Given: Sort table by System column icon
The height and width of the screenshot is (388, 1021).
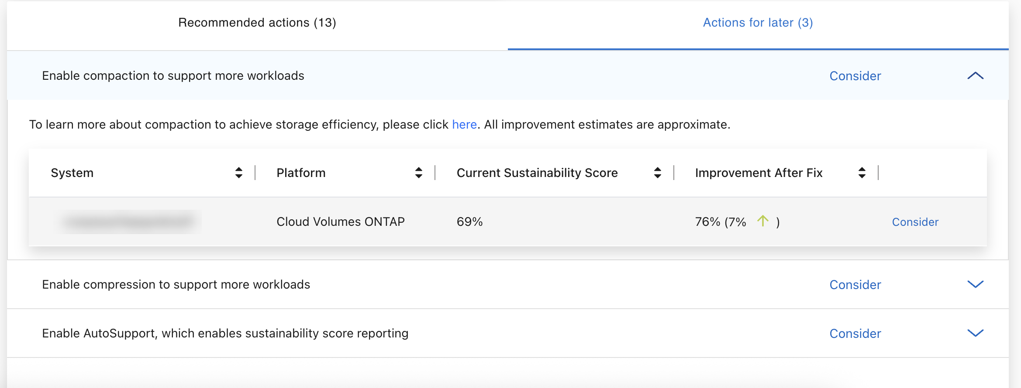Looking at the screenshot, I should point(238,173).
